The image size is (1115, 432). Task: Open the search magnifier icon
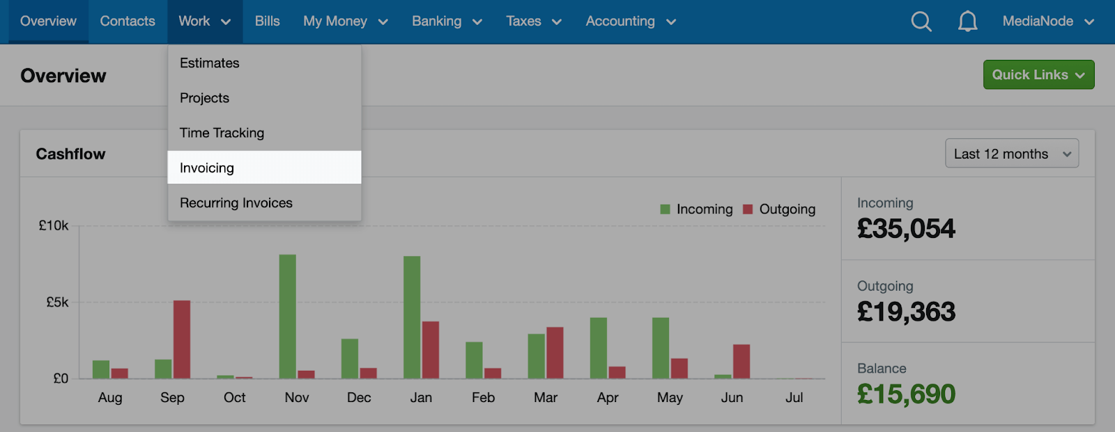[921, 22]
